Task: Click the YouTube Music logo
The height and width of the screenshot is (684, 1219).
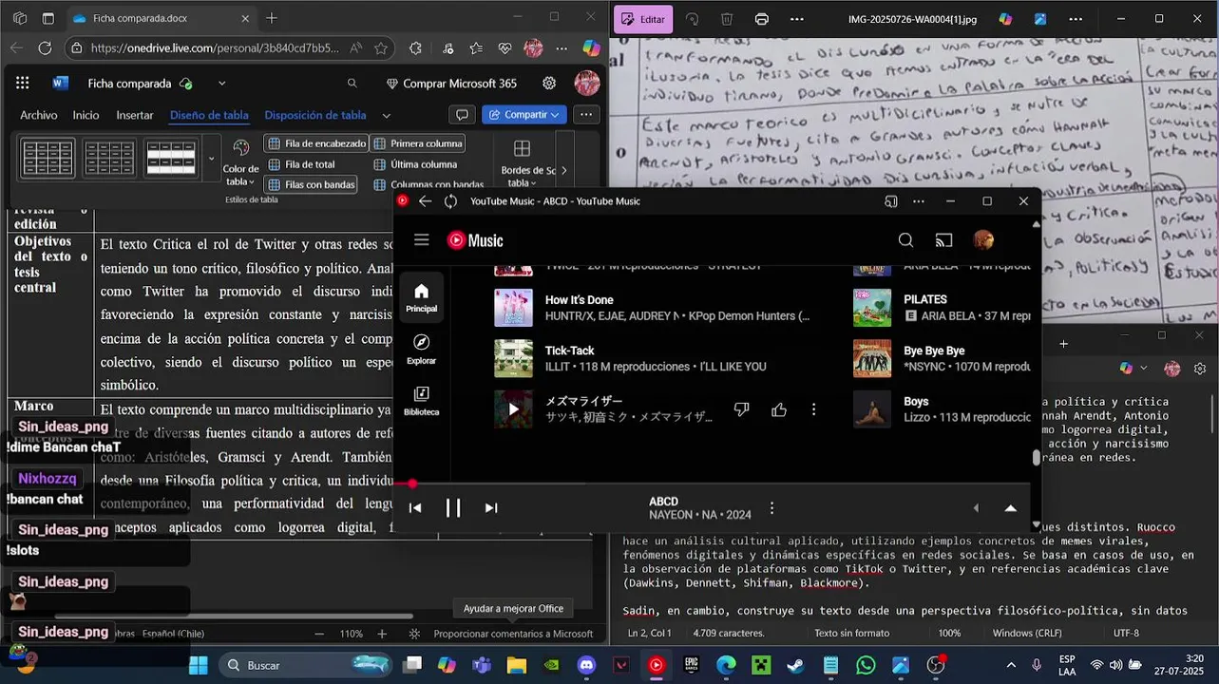Action: tap(475, 240)
